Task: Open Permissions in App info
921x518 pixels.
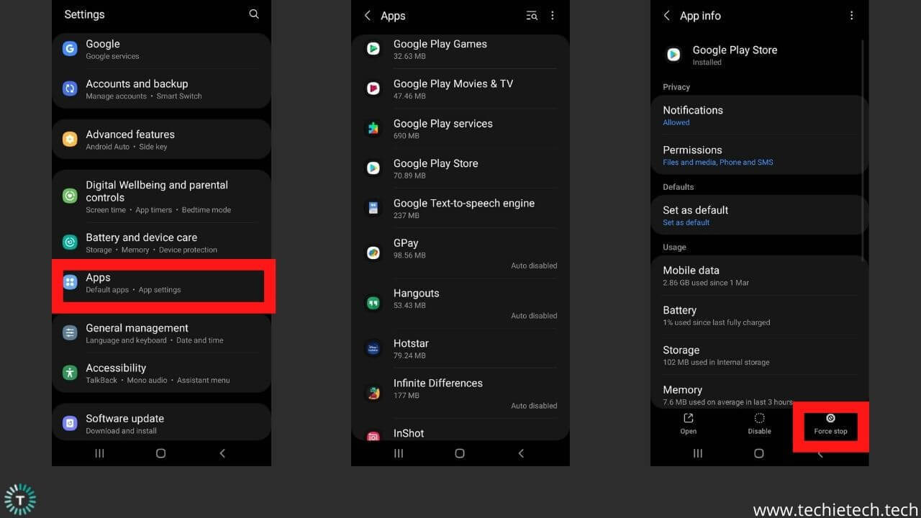Action: [x=759, y=155]
